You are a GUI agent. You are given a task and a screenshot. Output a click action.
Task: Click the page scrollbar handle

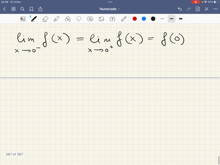coord(219,160)
